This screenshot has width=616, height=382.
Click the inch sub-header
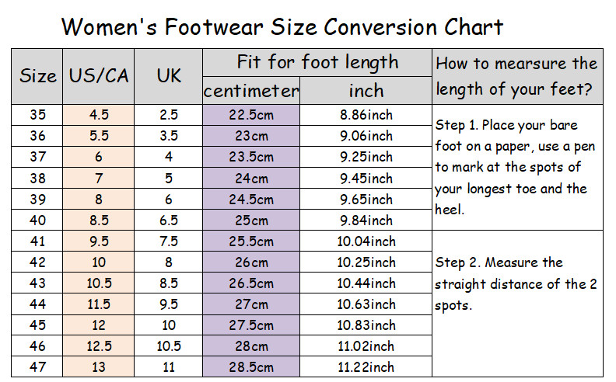pyautogui.click(x=366, y=91)
